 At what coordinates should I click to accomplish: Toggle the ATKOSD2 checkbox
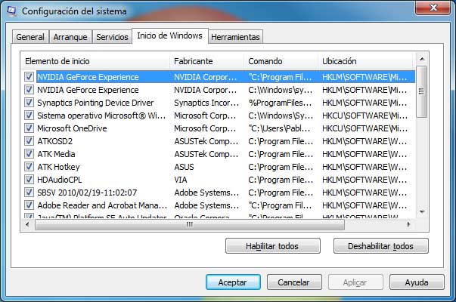pyautogui.click(x=29, y=141)
